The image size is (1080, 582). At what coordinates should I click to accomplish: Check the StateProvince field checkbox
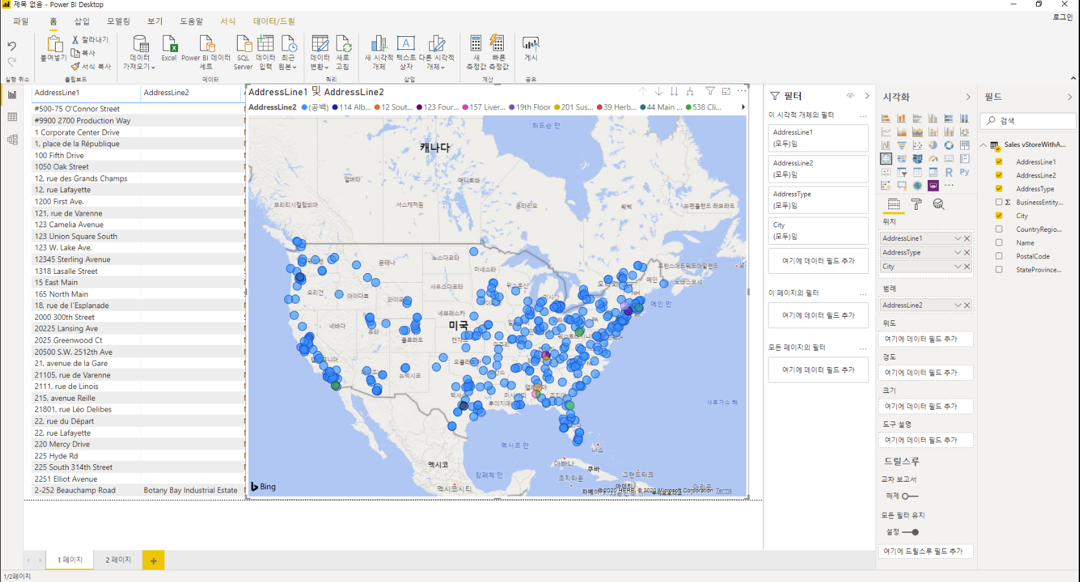click(x=999, y=269)
